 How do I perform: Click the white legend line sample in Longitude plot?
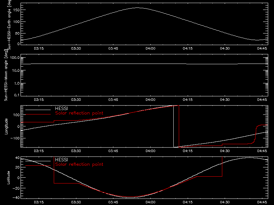coord(38,110)
